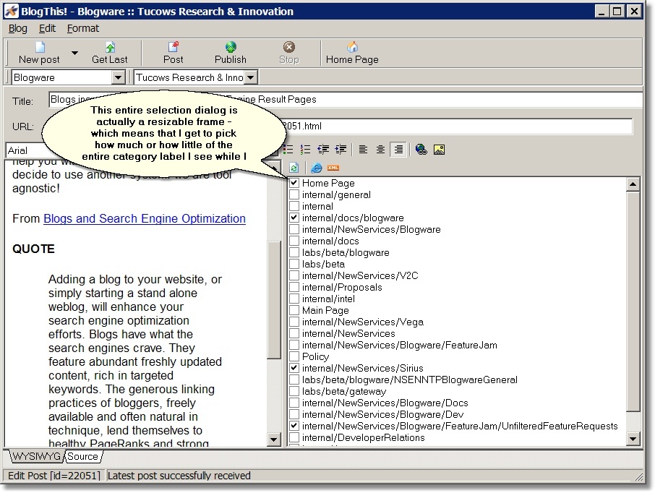Uncheck internal/docs/blogware category
Screen dimensions: 655x493
pos(294,218)
